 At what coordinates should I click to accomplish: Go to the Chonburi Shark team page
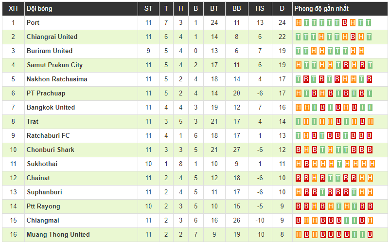tap(51, 150)
